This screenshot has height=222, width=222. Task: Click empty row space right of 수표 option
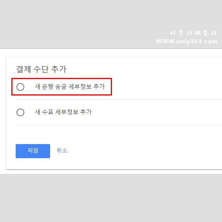[x=157, y=112]
